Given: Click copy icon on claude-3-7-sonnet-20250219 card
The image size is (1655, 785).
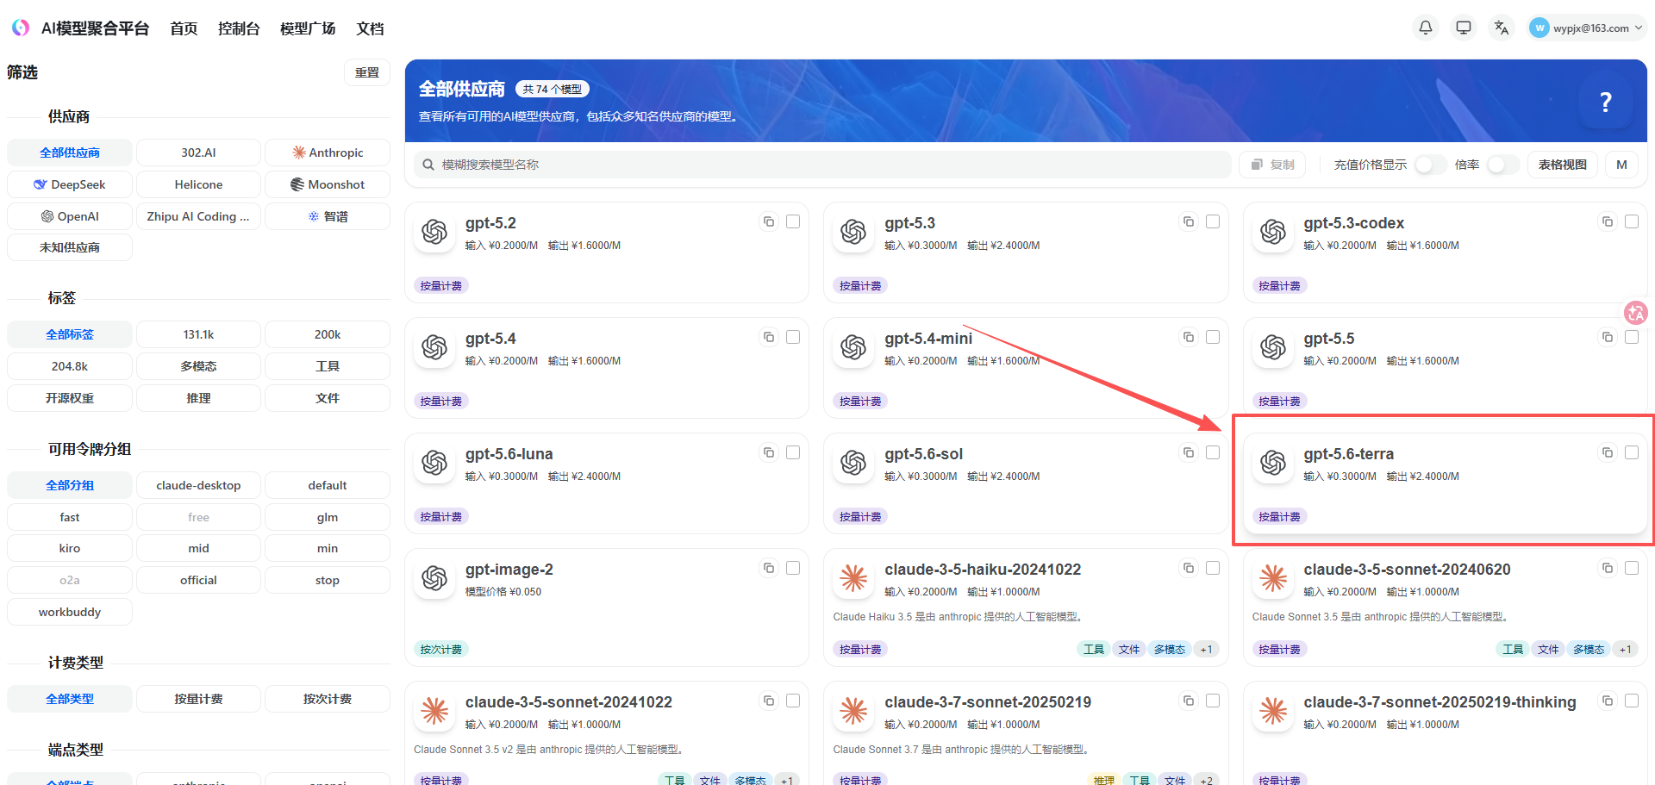Looking at the screenshot, I should [x=1189, y=701].
